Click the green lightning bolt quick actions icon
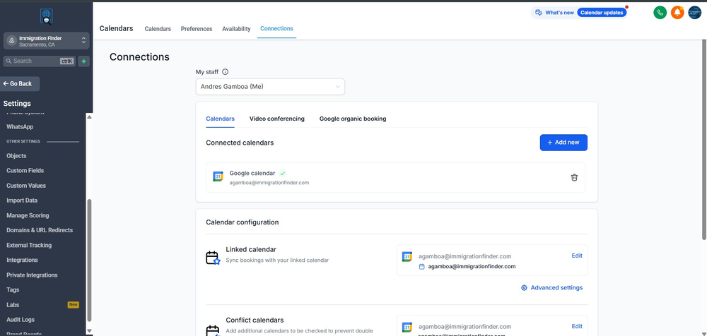This screenshot has height=336, width=707. coord(83,61)
